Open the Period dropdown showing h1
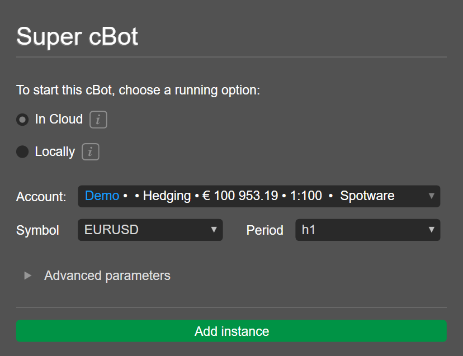The height and width of the screenshot is (356, 463). 367,230
